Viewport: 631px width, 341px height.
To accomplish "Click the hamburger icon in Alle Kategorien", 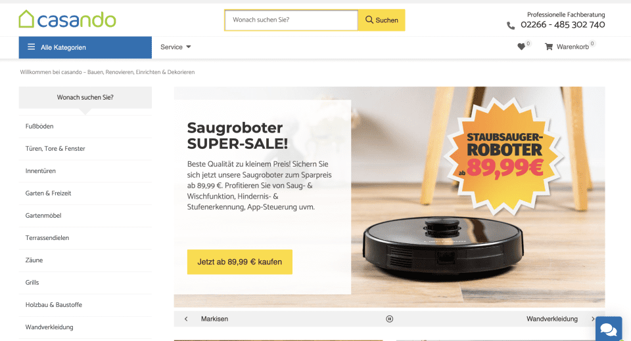I will 31,47.
